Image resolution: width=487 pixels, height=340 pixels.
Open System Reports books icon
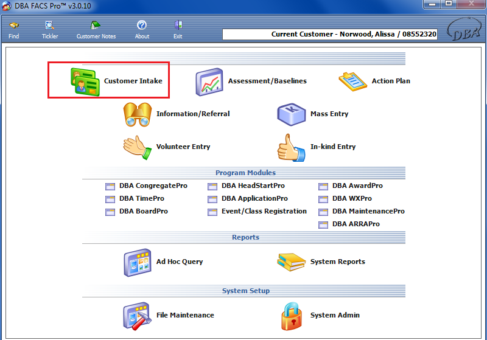(x=291, y=262)
